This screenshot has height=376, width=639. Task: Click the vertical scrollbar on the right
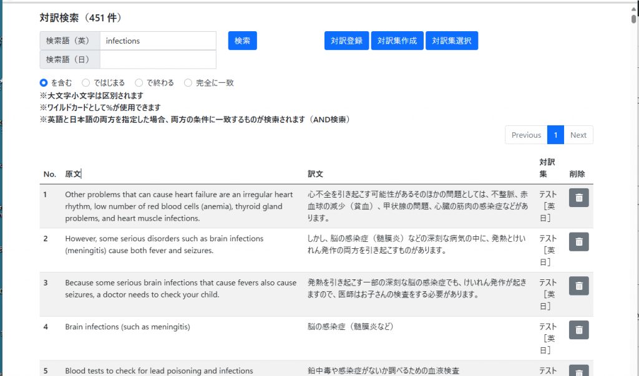coord(634,187)
